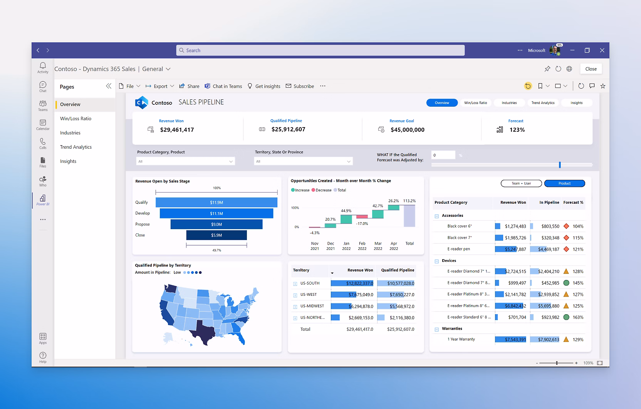Switch to Trend Analytics tab in report header

543,103
